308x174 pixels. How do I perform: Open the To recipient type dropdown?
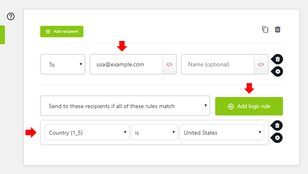pos(63,64)
